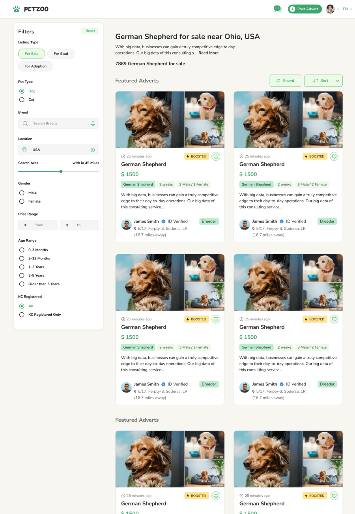Click the heart icon inside the Saved button

(x=278, y=81)
